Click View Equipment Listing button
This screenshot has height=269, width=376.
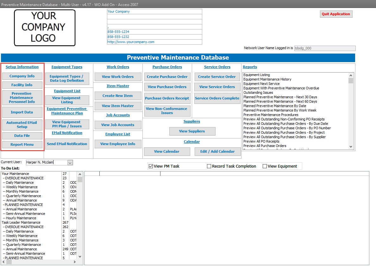point(67,100)
